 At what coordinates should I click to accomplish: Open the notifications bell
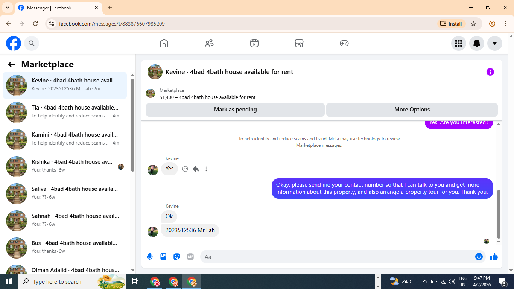[x=477, y=43]
